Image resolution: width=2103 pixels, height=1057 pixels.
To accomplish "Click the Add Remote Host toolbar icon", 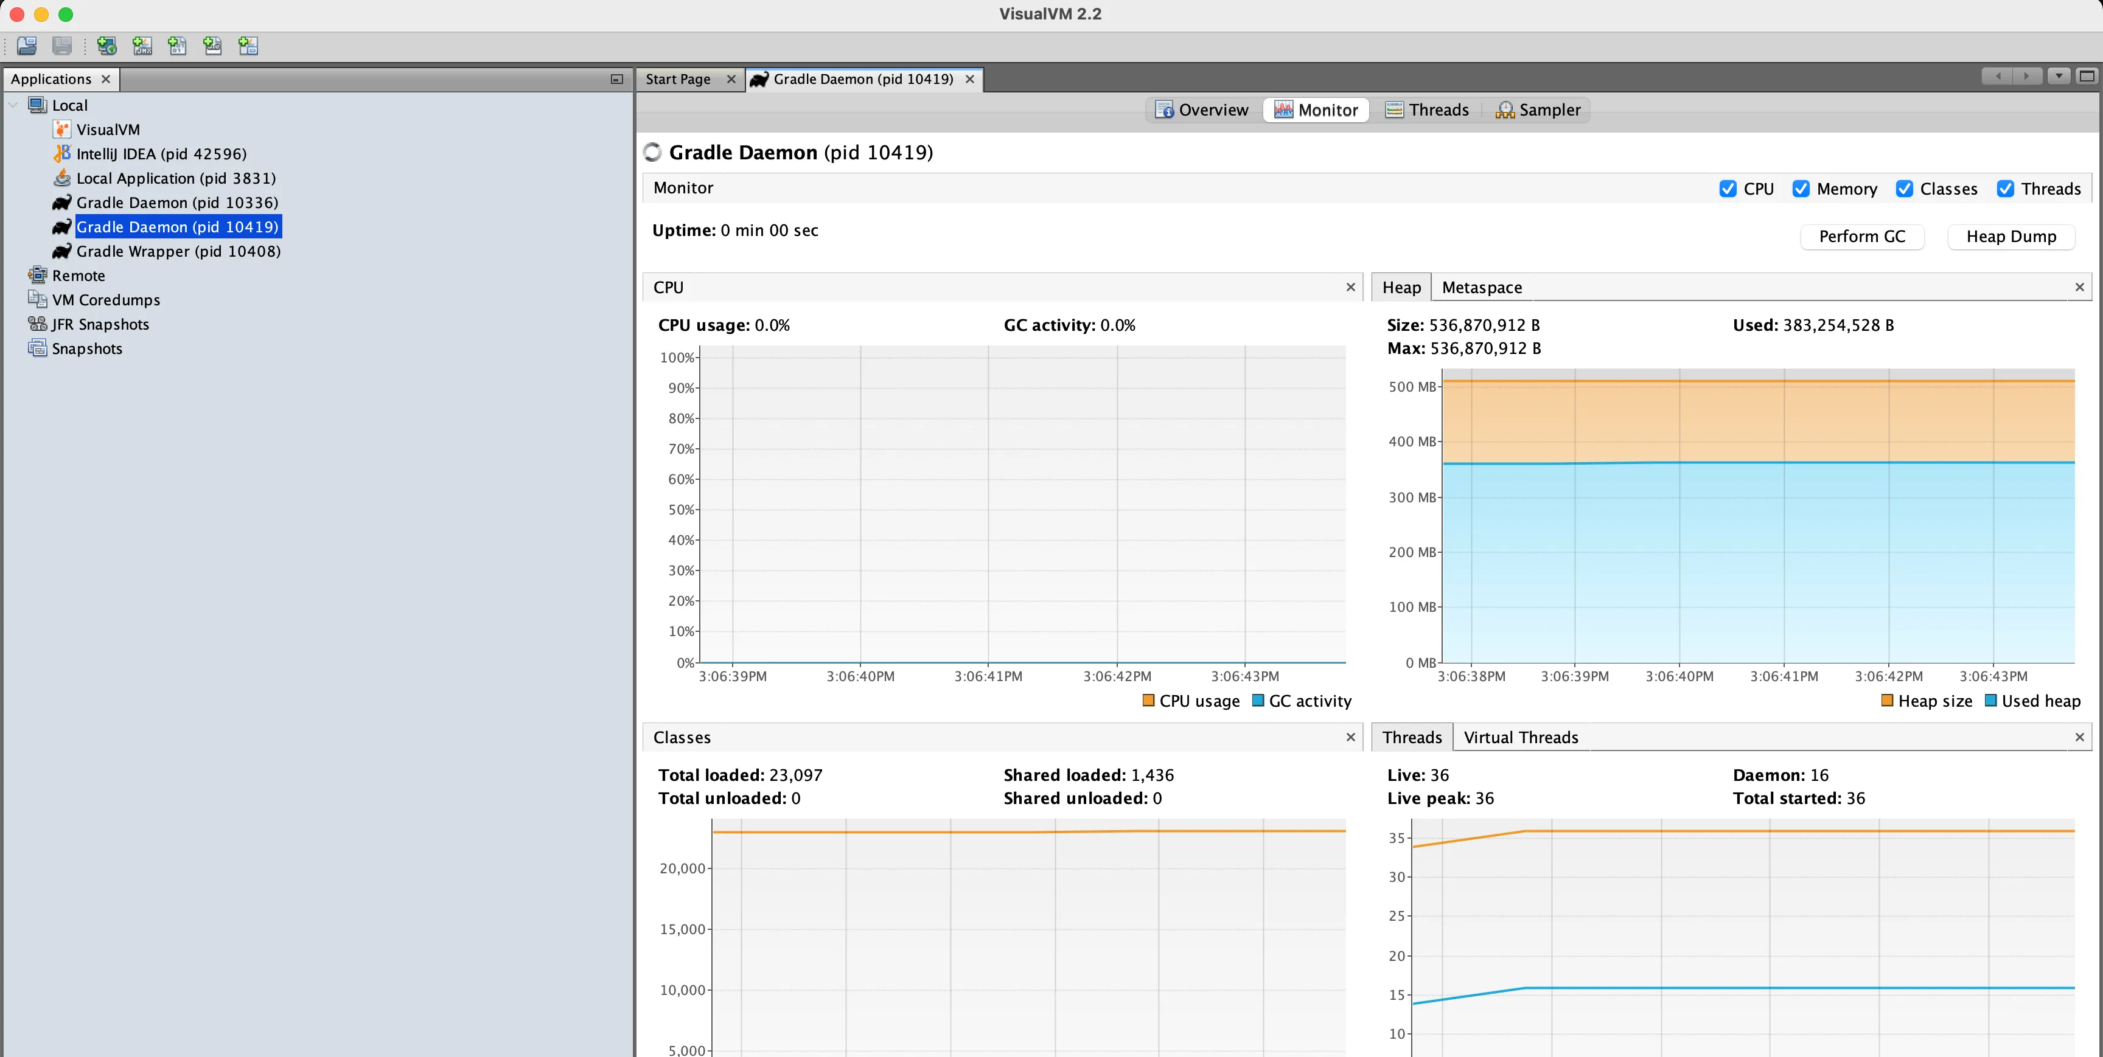I will (x=106, y=46).
